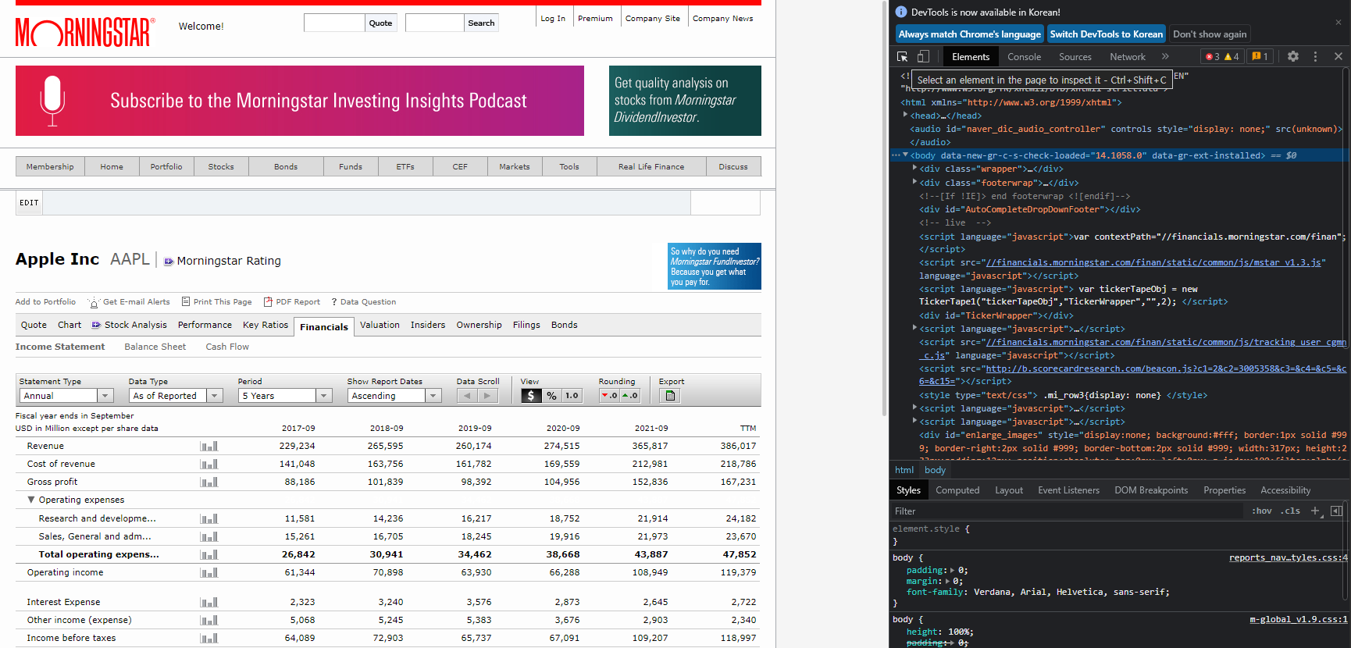Click the Morningstar logo
1351x648 pixels.
click(x=85, y=32)
